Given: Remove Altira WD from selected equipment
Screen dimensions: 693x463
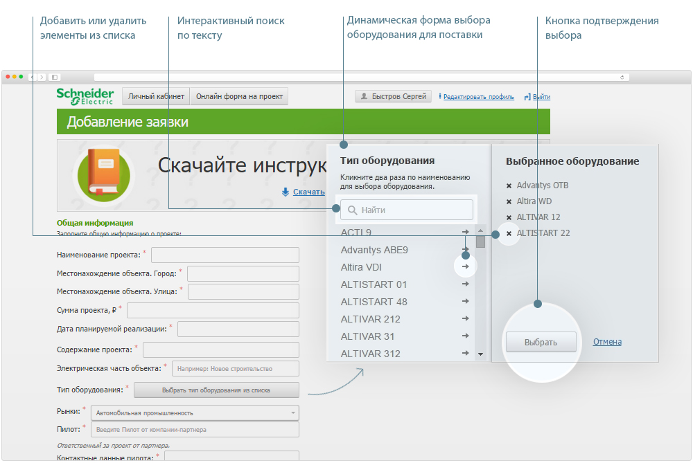Looking at the screenshot, I should point(509,201).
